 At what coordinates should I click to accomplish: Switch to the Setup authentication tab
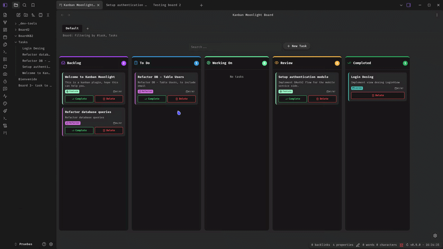click(126, 5)
